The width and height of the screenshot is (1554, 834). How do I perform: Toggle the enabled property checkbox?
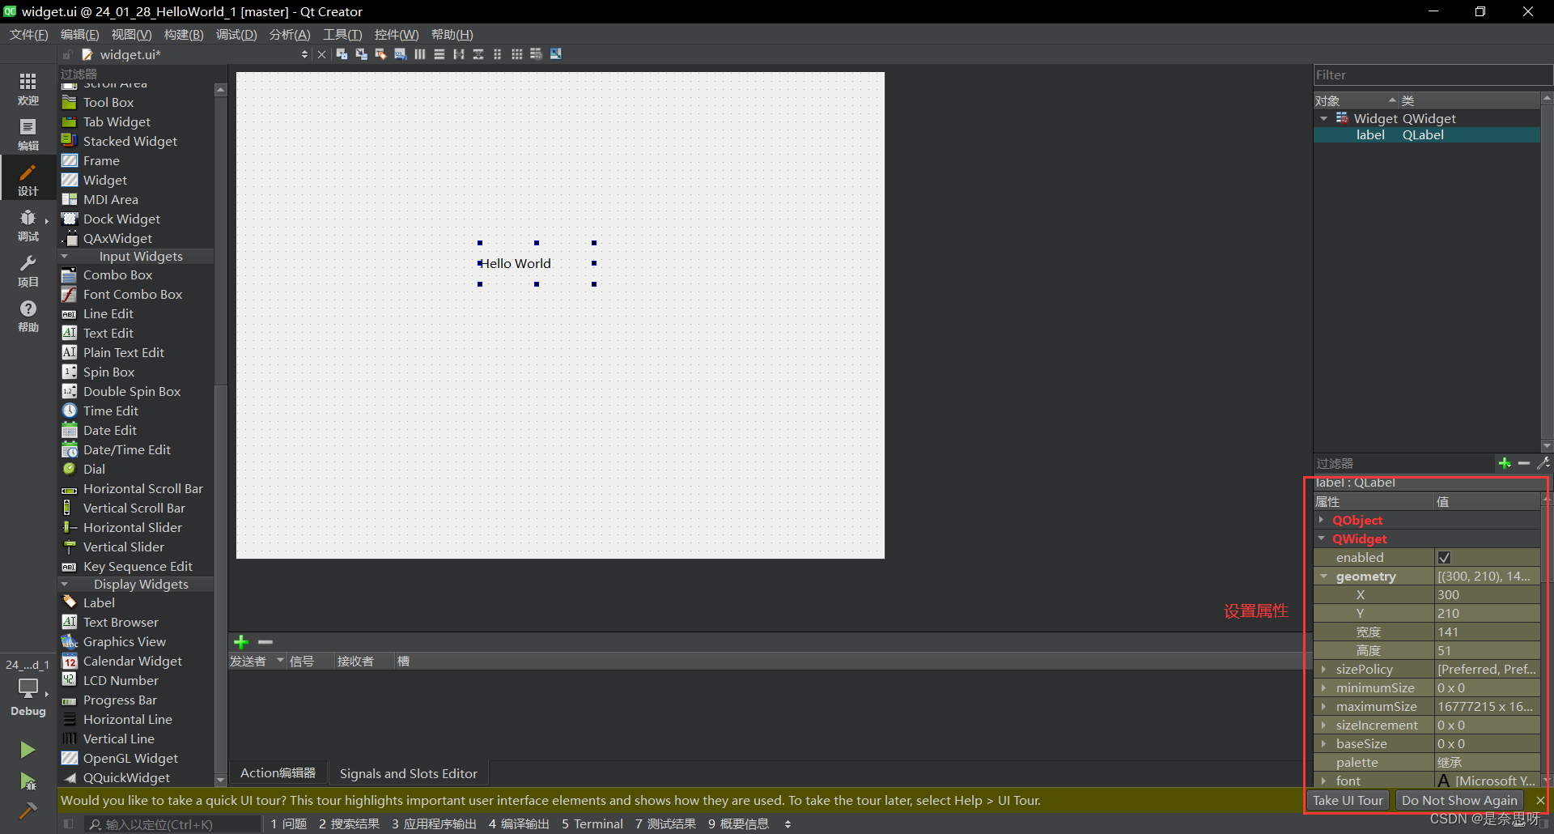1444,558
